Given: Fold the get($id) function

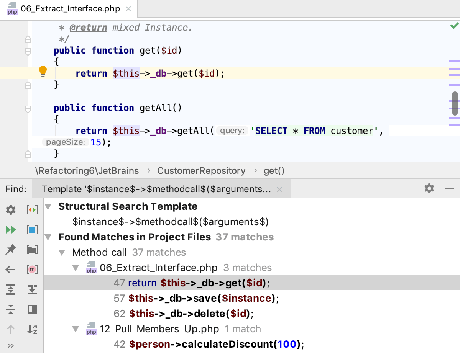Looking at the screenshot, I should 27,51.
